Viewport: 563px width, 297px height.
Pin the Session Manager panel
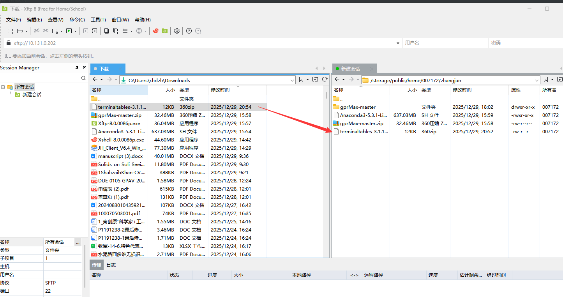click(77, 68)
